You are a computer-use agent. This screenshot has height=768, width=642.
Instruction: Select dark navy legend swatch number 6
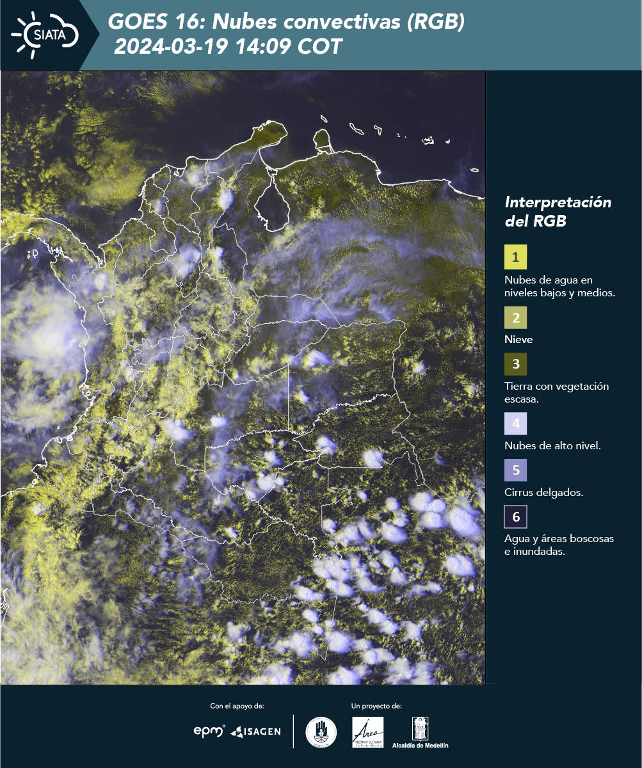(515, 517)
